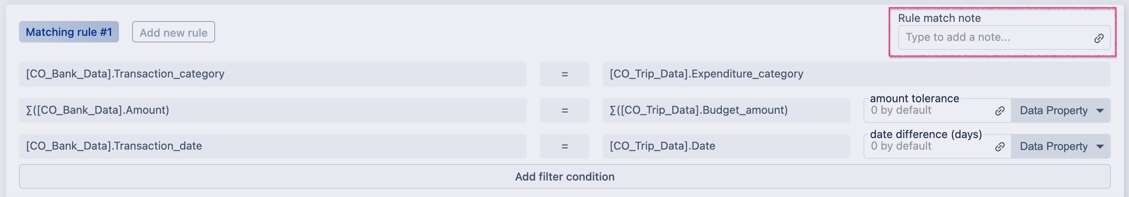Click the Add filter condition button
The width and height of the screenshot is (1129, 197).
coord(564,177)
